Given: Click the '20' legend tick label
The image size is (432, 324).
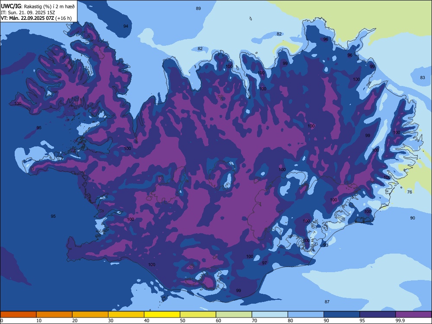Looking at the screenshot, I should 75,321.
